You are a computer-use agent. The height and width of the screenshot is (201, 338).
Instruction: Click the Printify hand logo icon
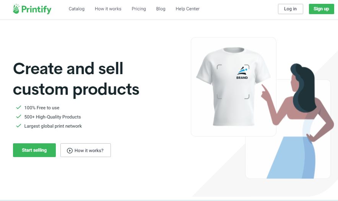pyautogui.click(x=16, y=9)
